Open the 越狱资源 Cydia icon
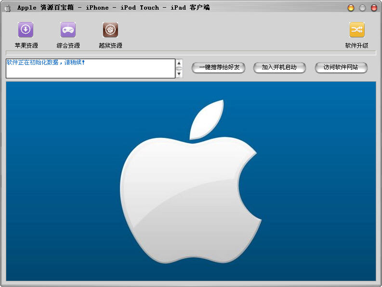The image size is (382, 287). [110, 30]
